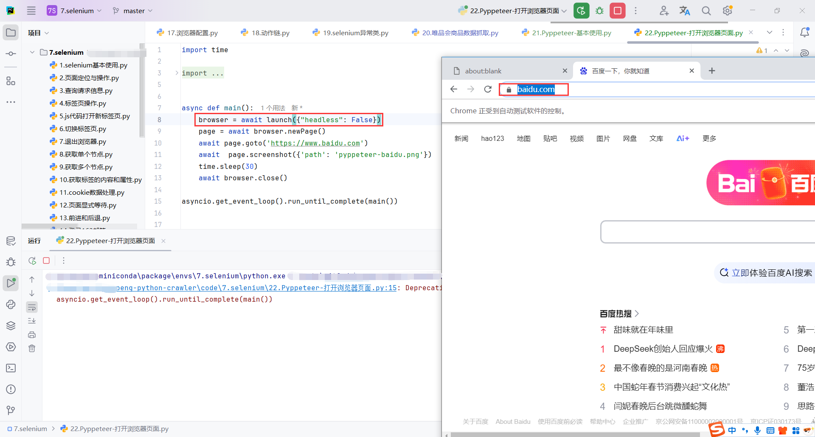The image size is (815, 437).
Task: Open the add-collaborator icon in the title bar
Action: 664,11
